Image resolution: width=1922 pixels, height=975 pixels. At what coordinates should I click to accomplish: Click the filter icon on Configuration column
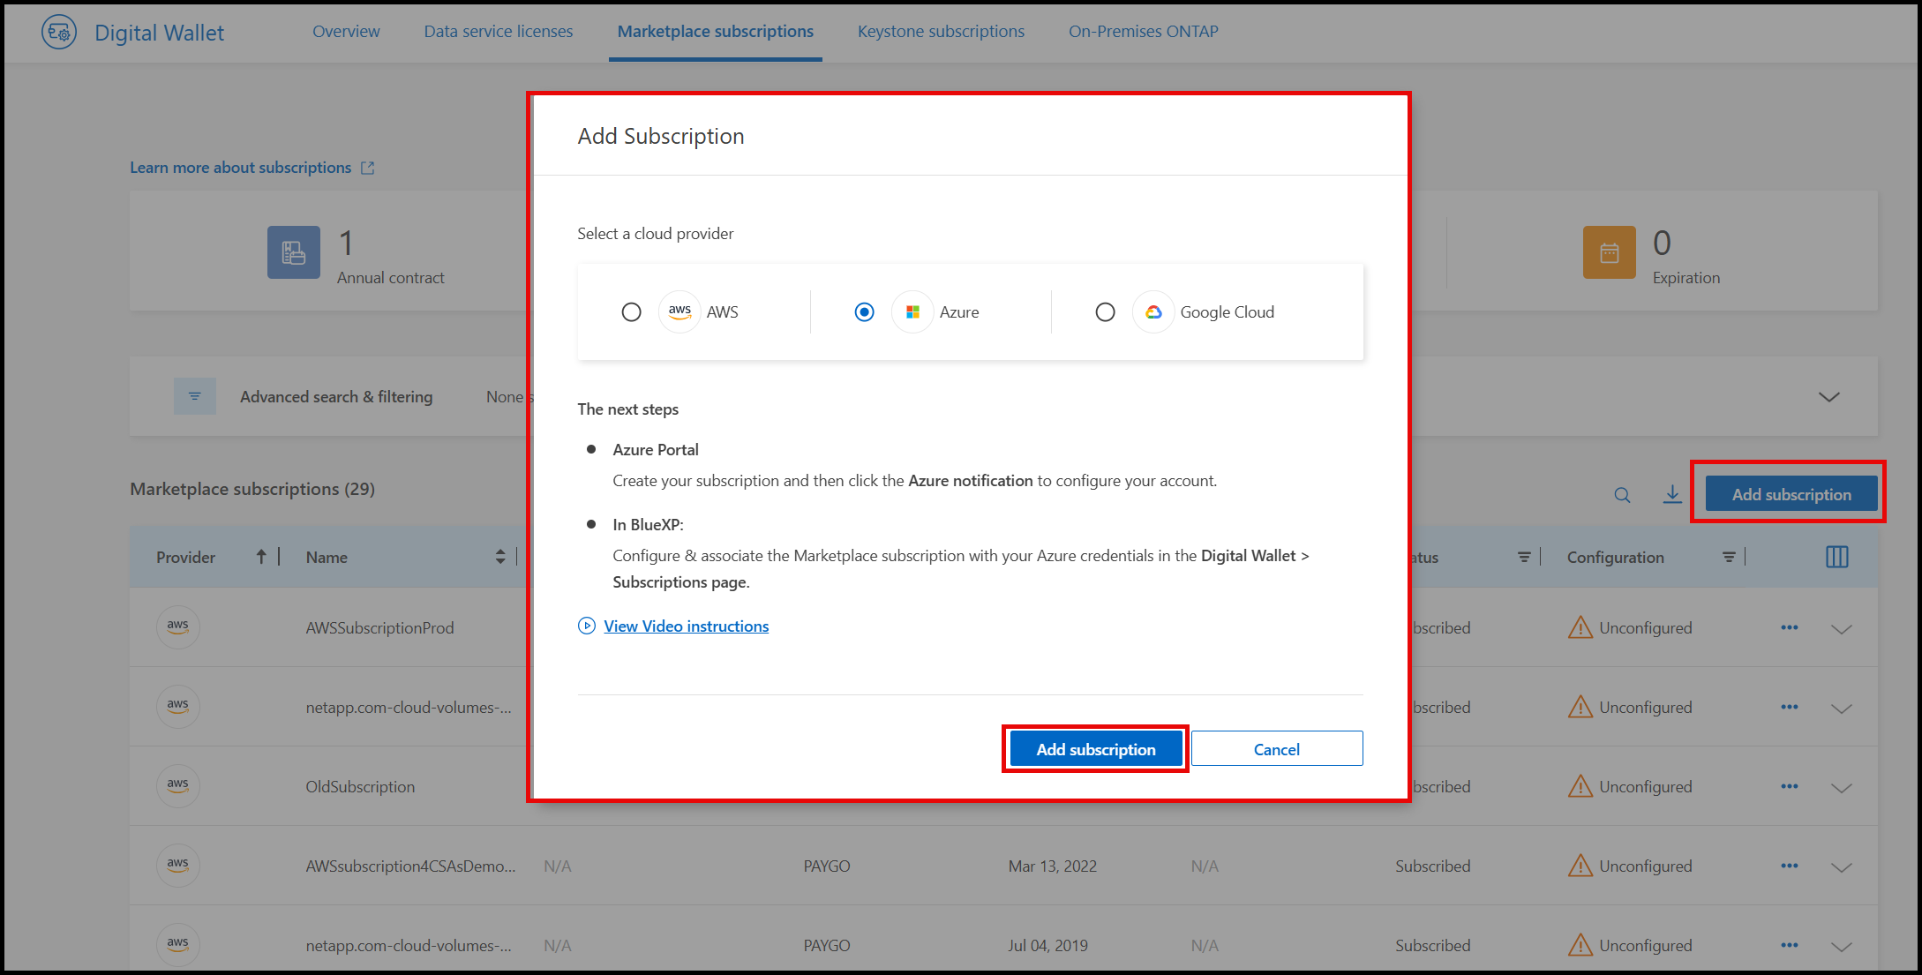coord(1729,557)
